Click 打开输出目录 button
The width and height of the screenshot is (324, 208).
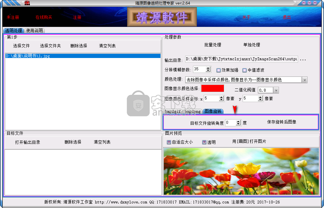28,142
